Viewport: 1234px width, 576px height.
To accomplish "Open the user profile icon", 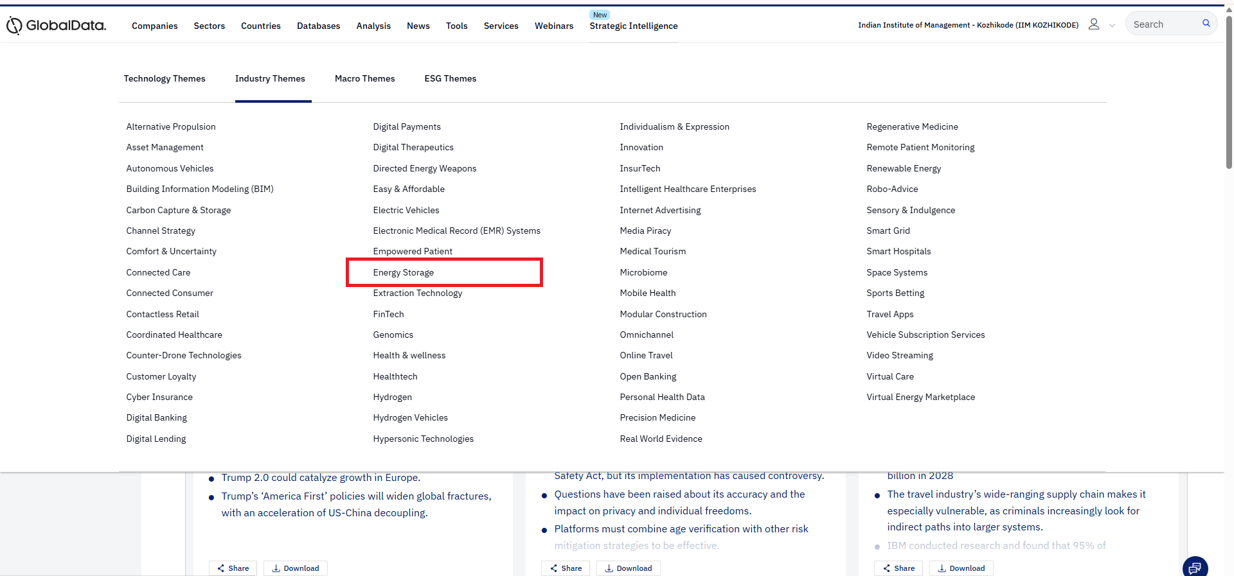I will 1093,24.
